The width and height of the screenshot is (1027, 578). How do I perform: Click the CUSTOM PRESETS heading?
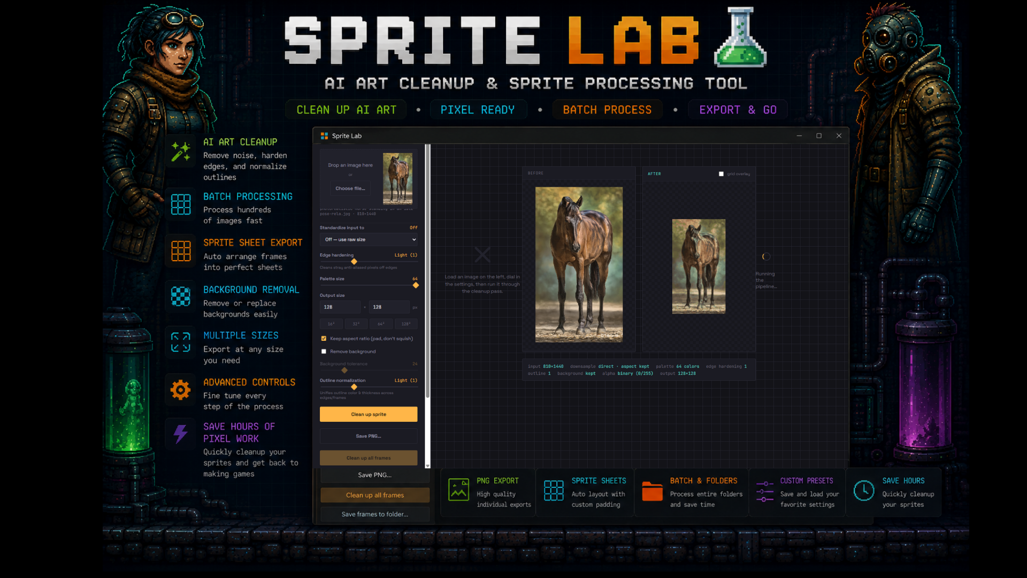click(x=807, y=481)
